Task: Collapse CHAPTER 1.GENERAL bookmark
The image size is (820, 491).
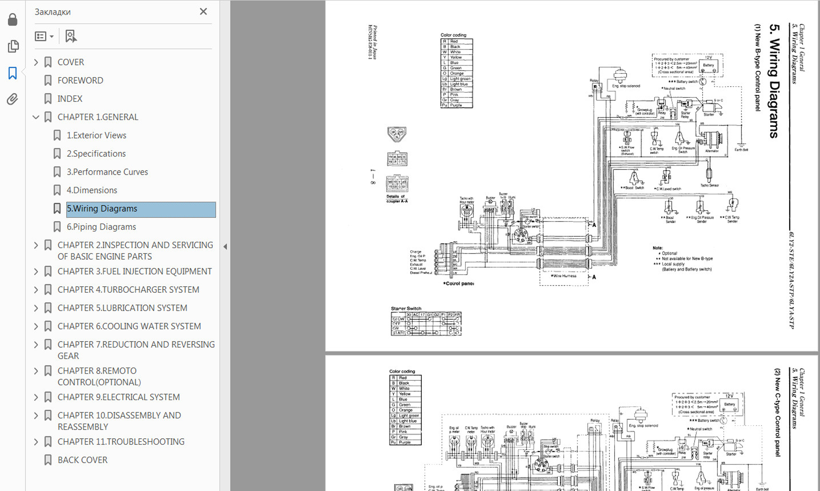Action: [36, 117]
